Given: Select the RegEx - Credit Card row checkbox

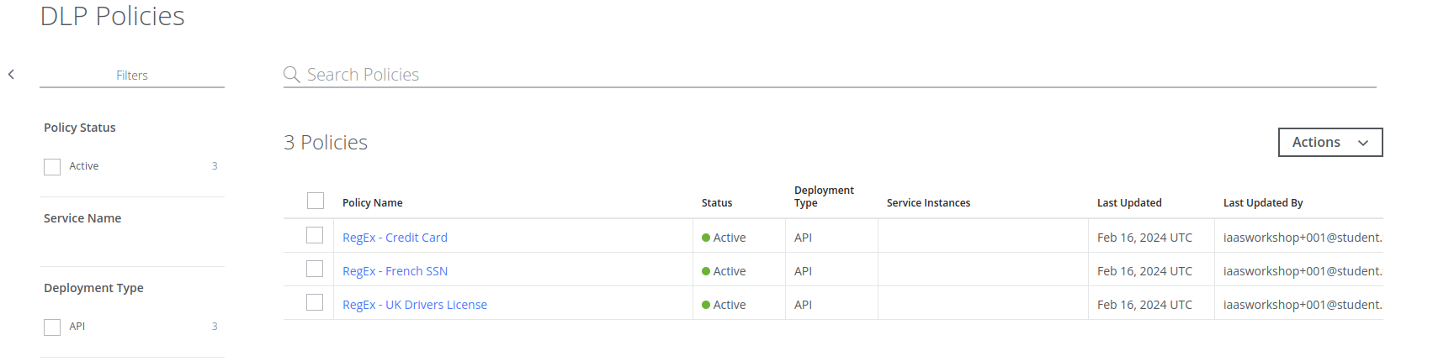Looking at the screenshot, I should click(x=315, y=236).
